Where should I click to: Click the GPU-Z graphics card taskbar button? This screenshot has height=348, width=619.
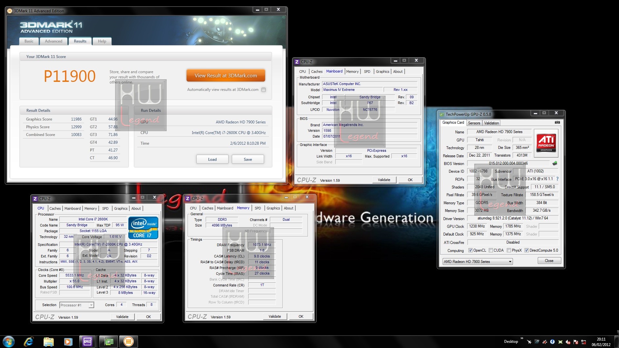[x=109, y=342]
